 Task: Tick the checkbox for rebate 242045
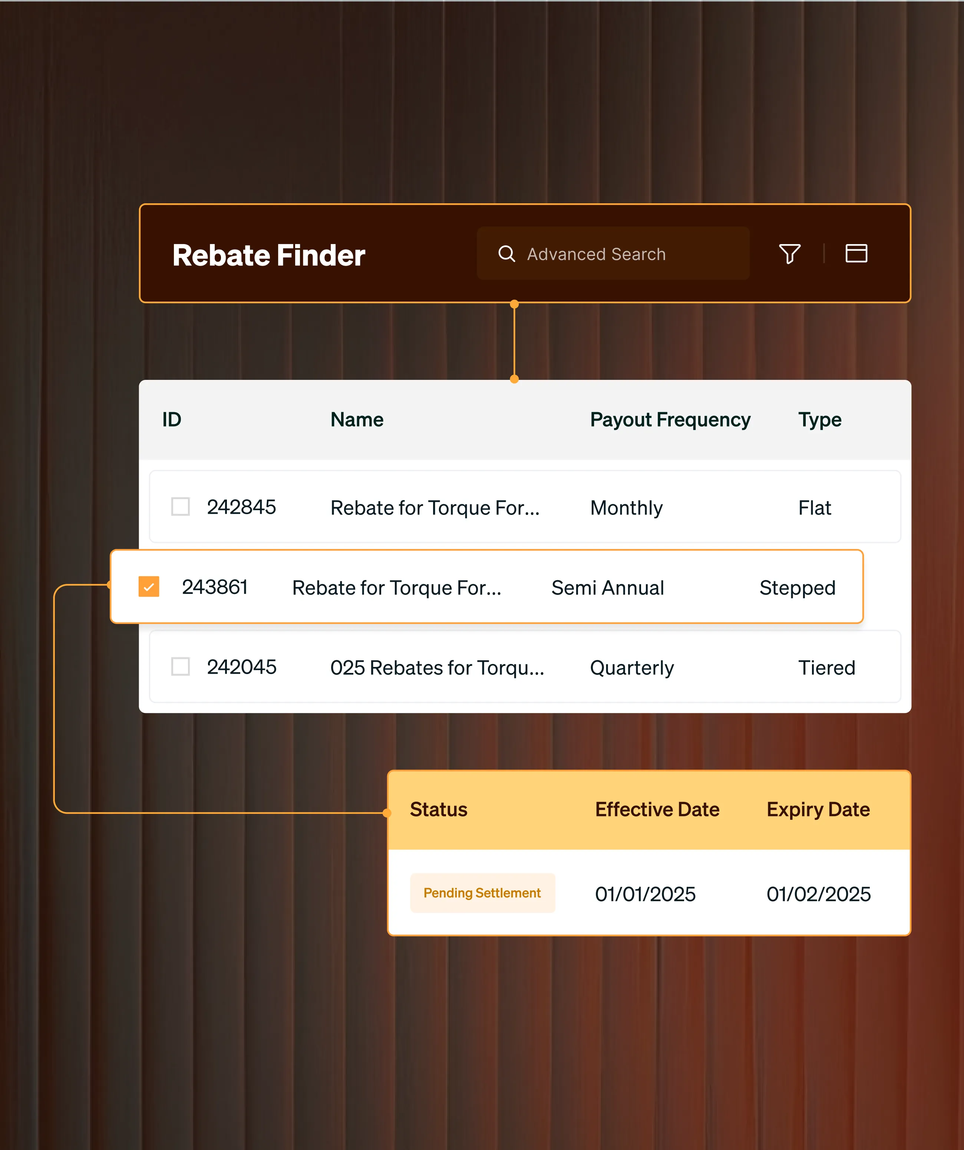click(x=180, y=667)
